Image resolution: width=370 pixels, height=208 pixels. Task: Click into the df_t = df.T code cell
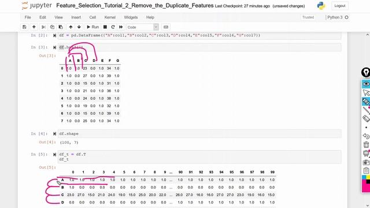tap(199, 157)
